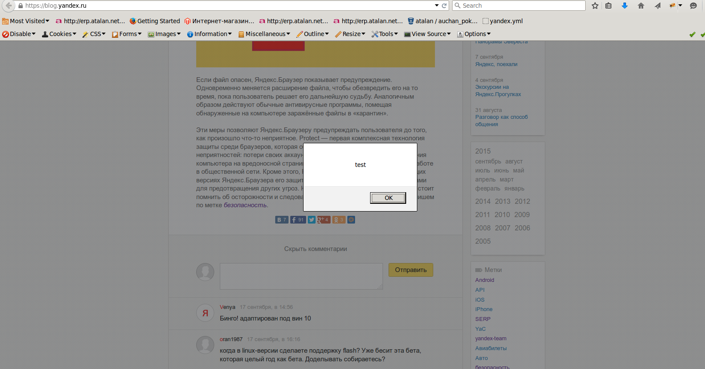This screenshot has height=369, width=705.
Task: Open the Images developer menu
Action: [x=164, y=34]
